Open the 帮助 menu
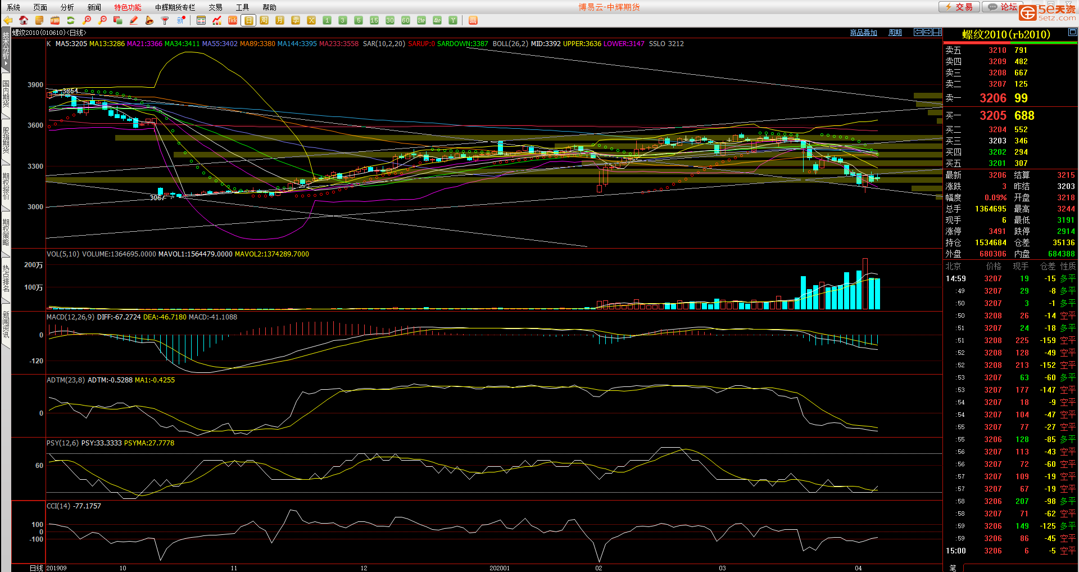This screenshot has height=572, width=1079. click(270, 7)
